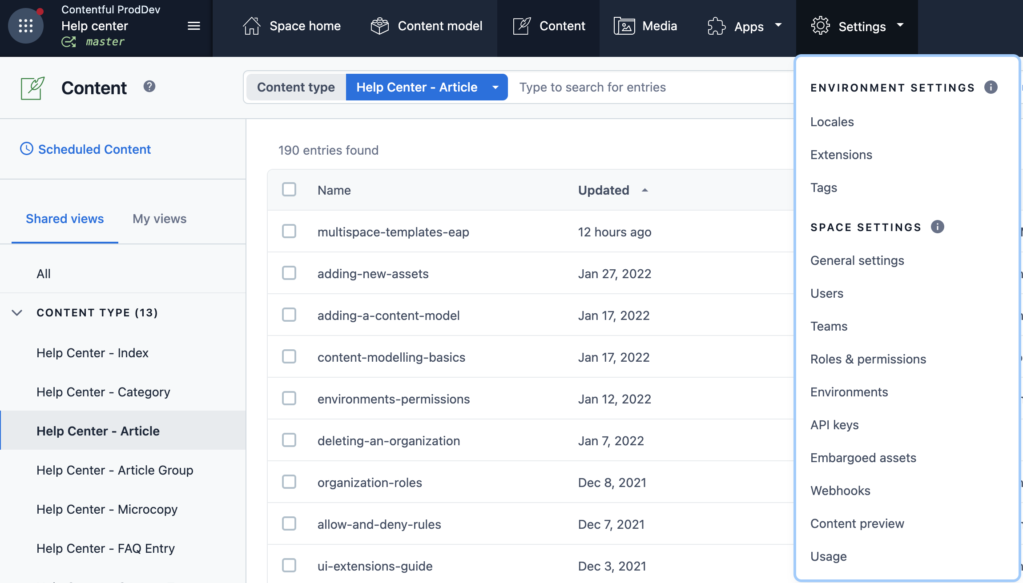
Task: Check the content-modelling-basics row checkbox
Action: coord(289,356)
